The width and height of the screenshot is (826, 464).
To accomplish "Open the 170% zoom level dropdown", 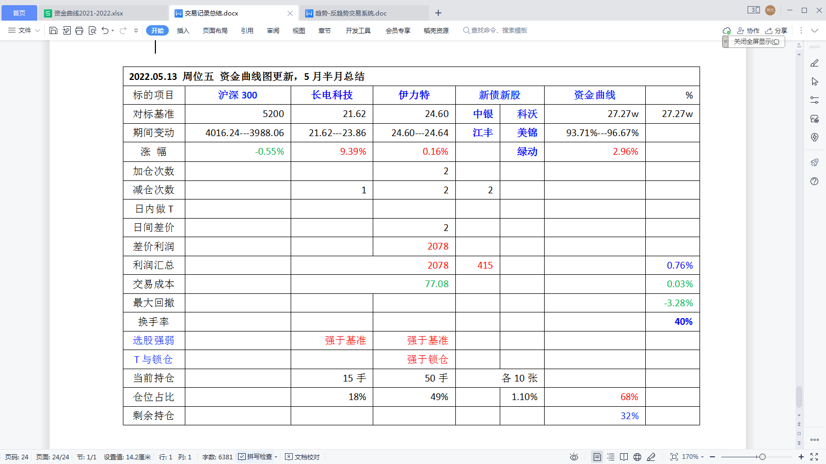I will coord(693,457).
